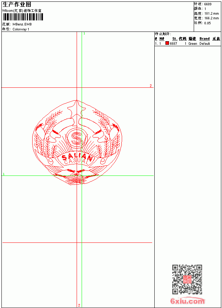
Task: Click the MBenz.EMB design file name
Action: (x=22, y=24)
